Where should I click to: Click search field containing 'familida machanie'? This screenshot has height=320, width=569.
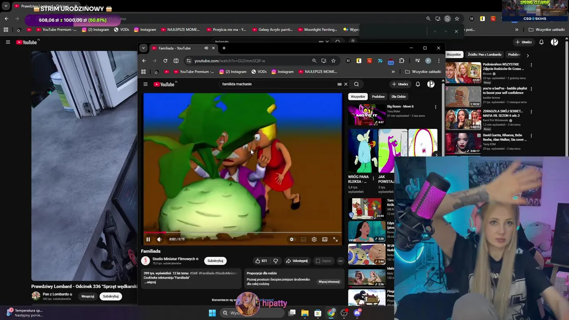point(278,84)
